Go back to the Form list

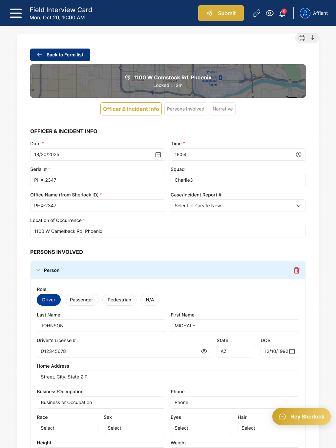point(60,54)
